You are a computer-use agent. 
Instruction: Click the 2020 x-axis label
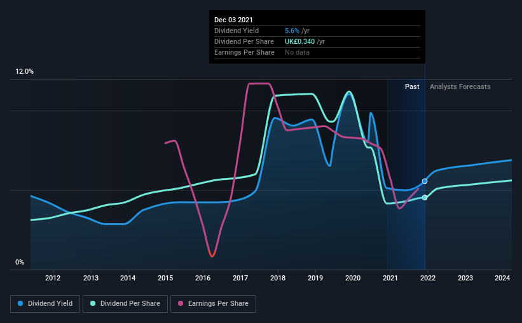[x=353, y=278]
